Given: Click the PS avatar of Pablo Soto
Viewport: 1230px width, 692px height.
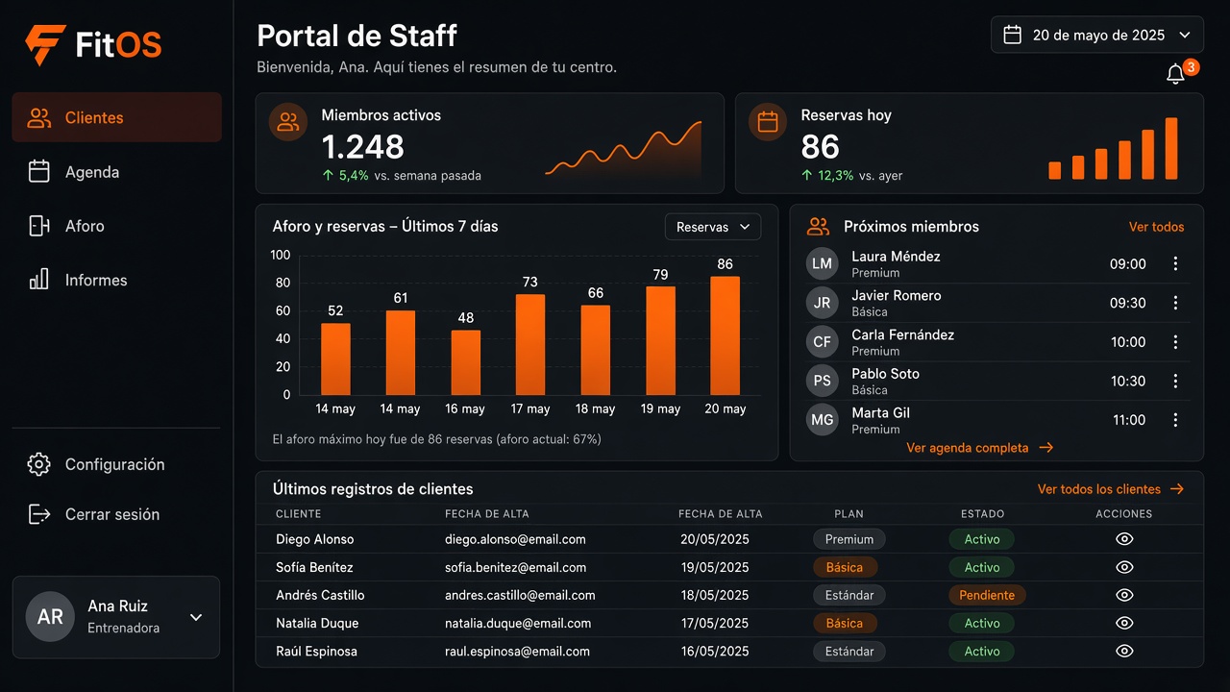Looking at the screenshot, I should coord(822,381).
